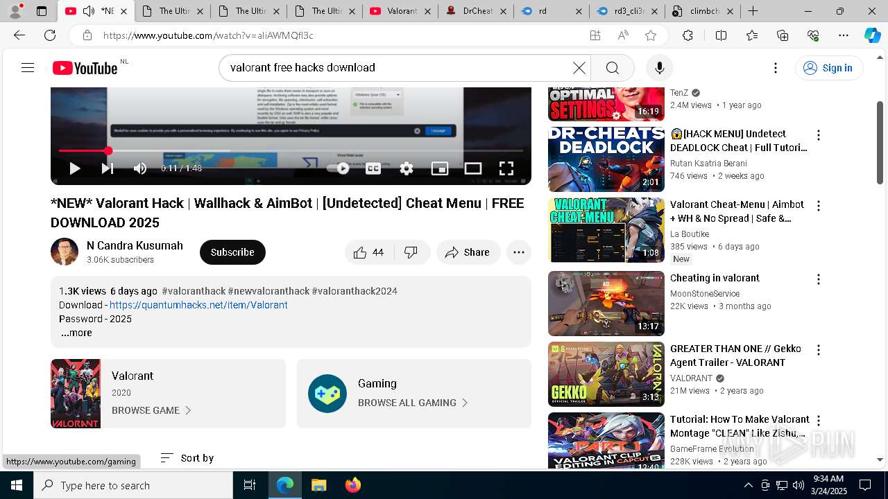Switch to the Valorant YouTube tab
The image size is (888, 499).
point(399,11)
